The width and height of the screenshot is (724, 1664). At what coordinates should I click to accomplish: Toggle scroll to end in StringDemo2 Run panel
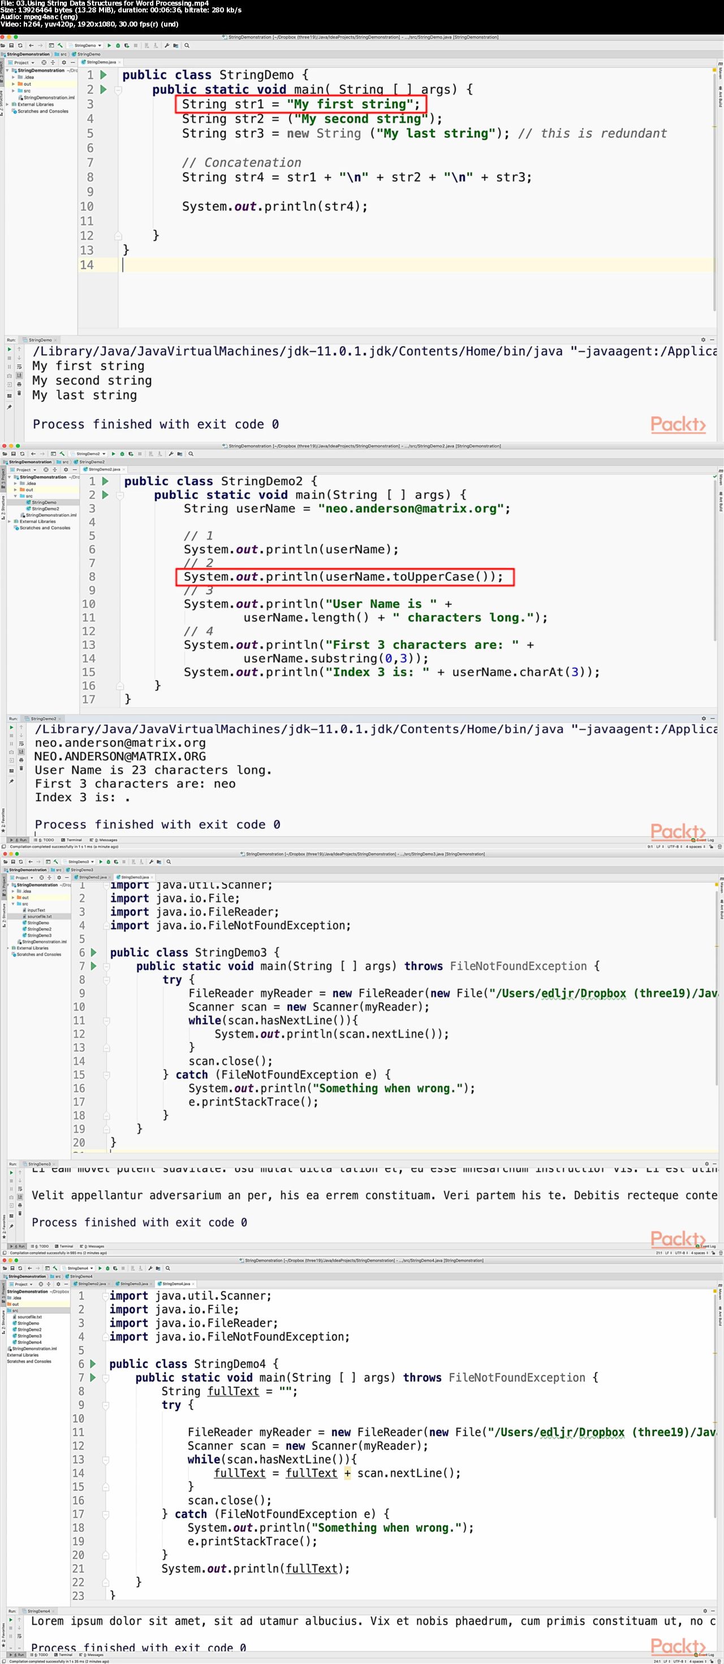(x=21, y=752)
